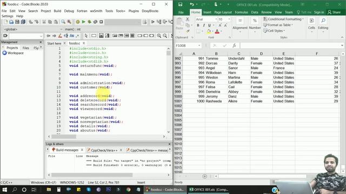The width and height of the screenshot is (346, 194).
Task: Open the Plugins menu in Code::Blocks
Action: click(x=134, y=11)
